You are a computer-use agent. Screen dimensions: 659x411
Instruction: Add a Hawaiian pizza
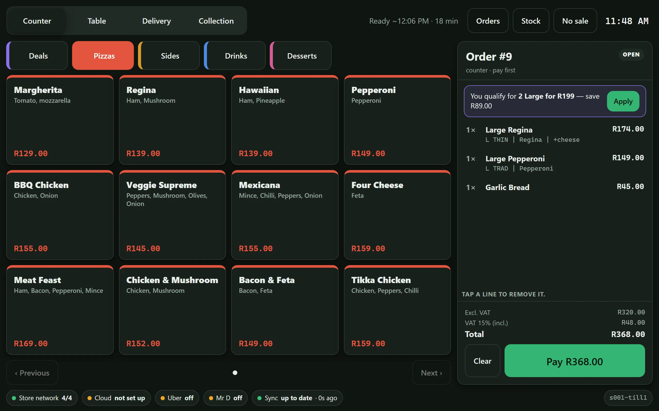[x=285, y=120]
